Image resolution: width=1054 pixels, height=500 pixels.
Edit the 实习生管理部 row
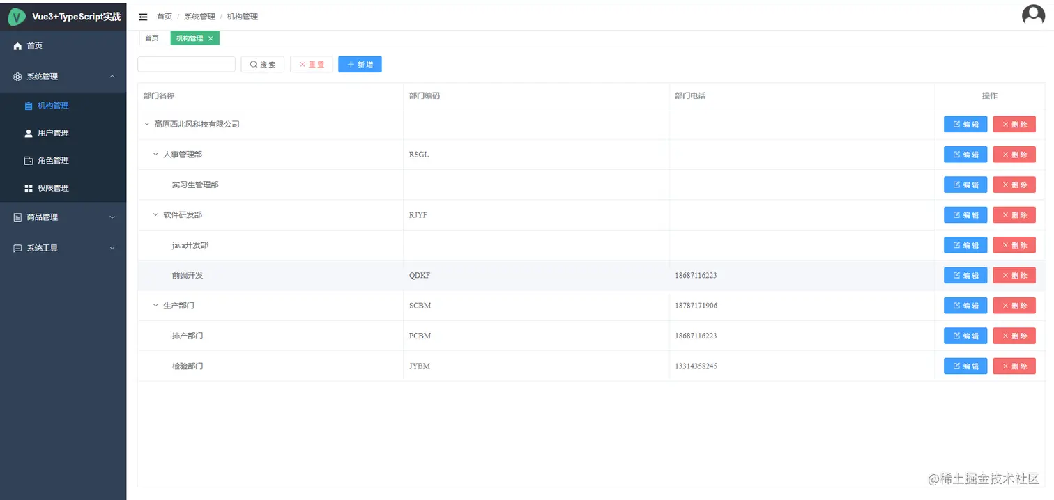pos(965,185)
